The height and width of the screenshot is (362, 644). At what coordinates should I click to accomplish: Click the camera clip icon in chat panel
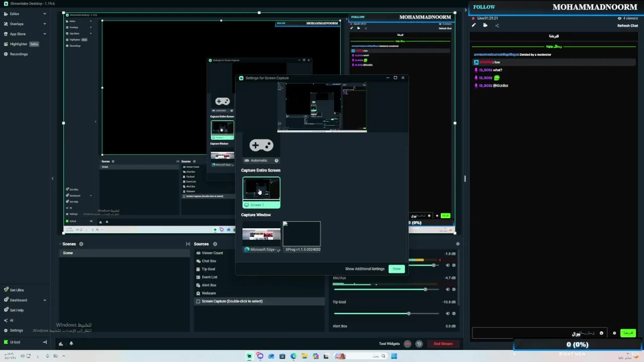pos(485,25)
